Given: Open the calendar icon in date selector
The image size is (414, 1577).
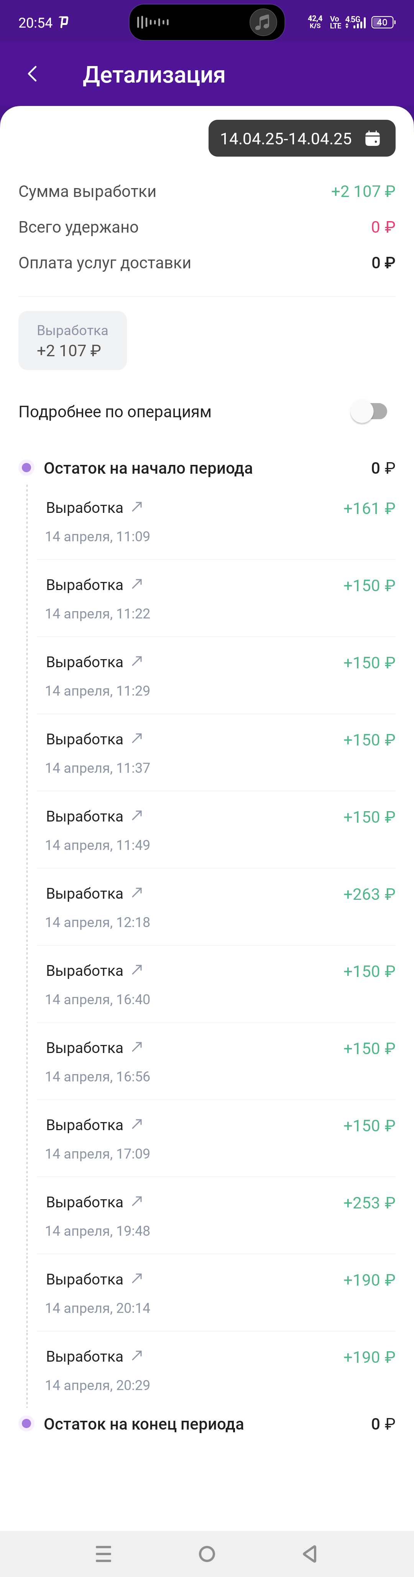Looking at the screenshot, I should click(x=373, y=138).
